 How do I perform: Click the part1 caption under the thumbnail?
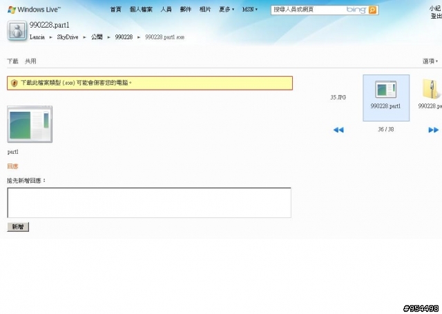click(12, 152)
